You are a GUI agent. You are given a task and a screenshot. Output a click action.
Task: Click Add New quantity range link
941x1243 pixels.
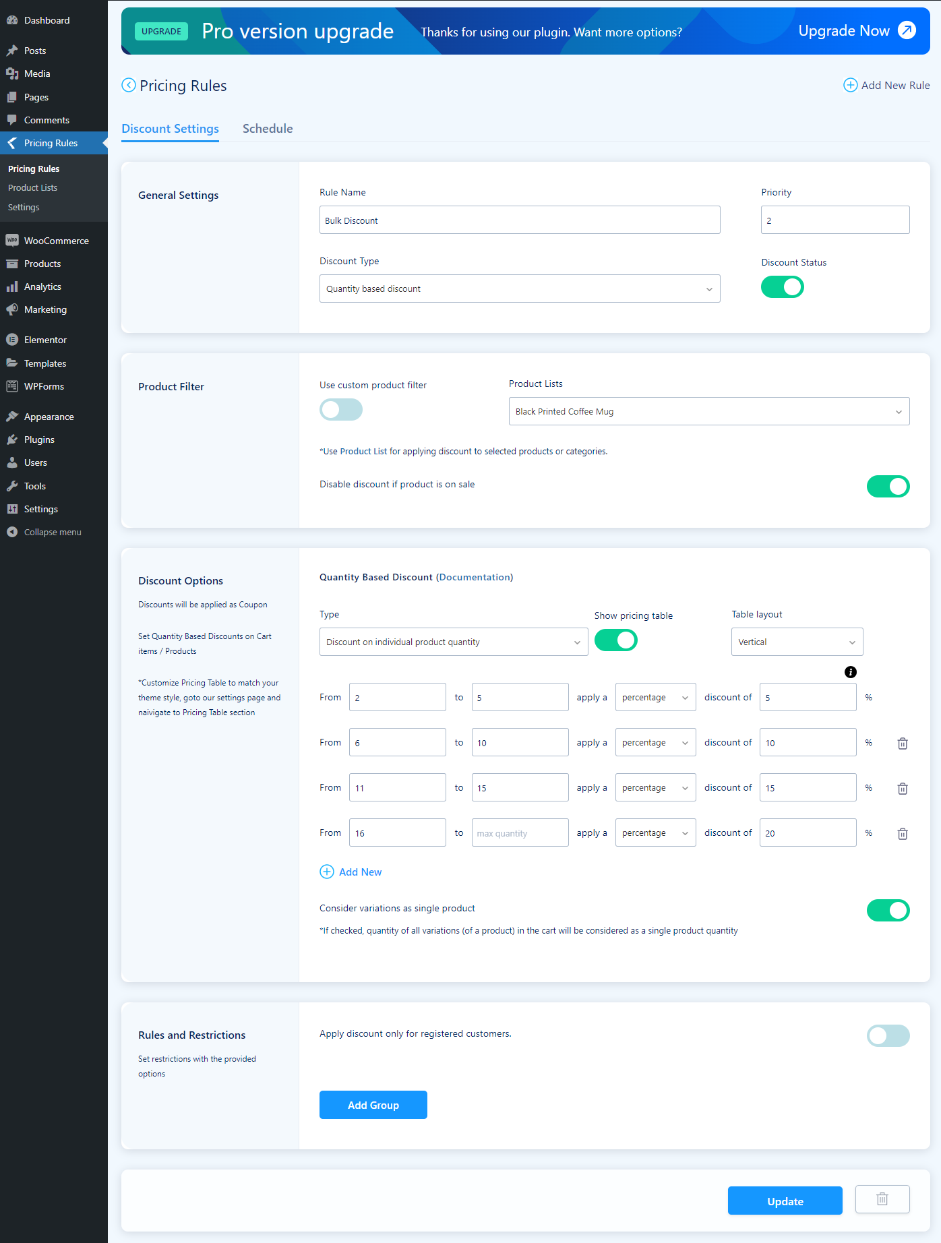(351, 872)
